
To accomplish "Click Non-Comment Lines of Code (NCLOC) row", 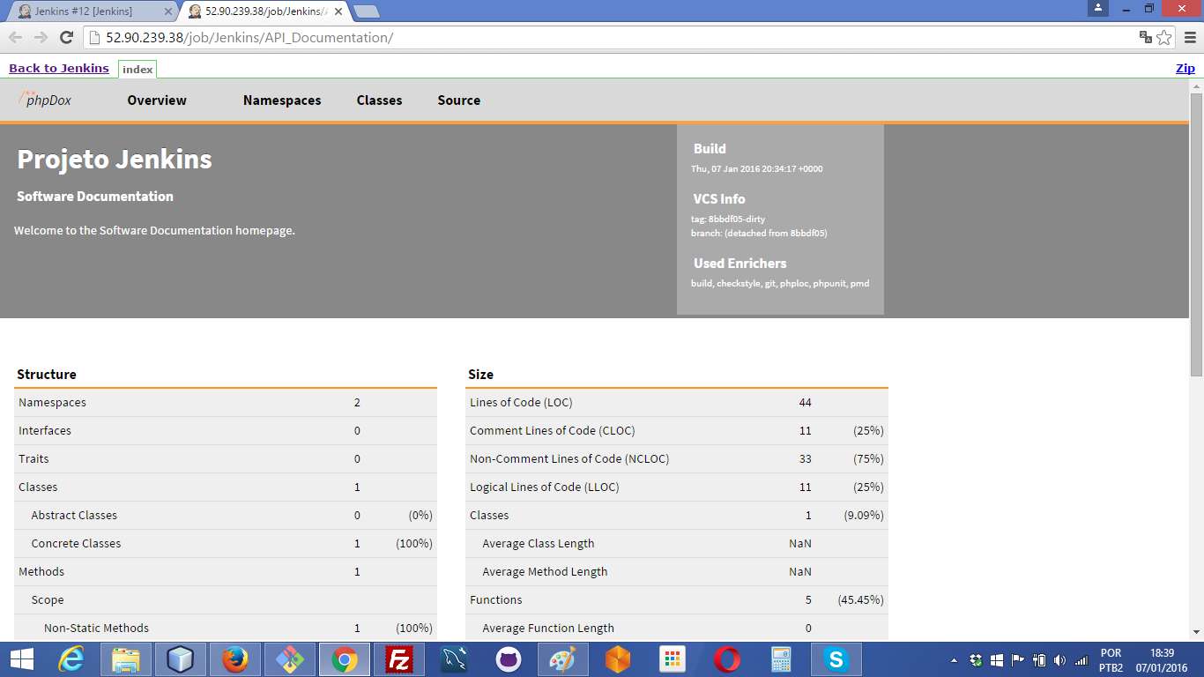I will point(677,459).
